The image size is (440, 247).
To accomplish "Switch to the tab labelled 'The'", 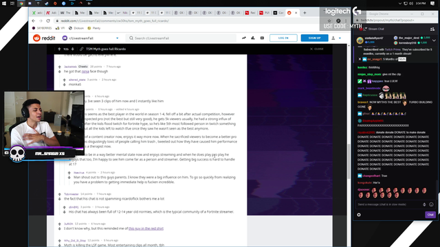I will click(65, 13).
